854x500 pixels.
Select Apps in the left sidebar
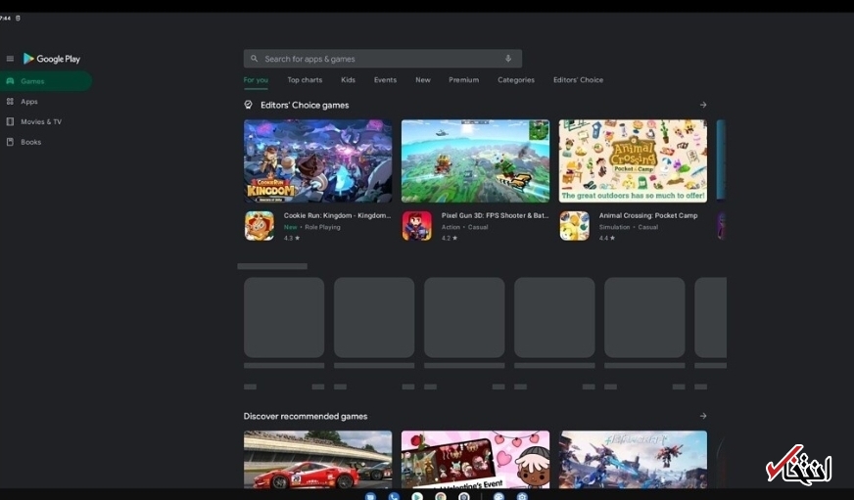(29, 102)
